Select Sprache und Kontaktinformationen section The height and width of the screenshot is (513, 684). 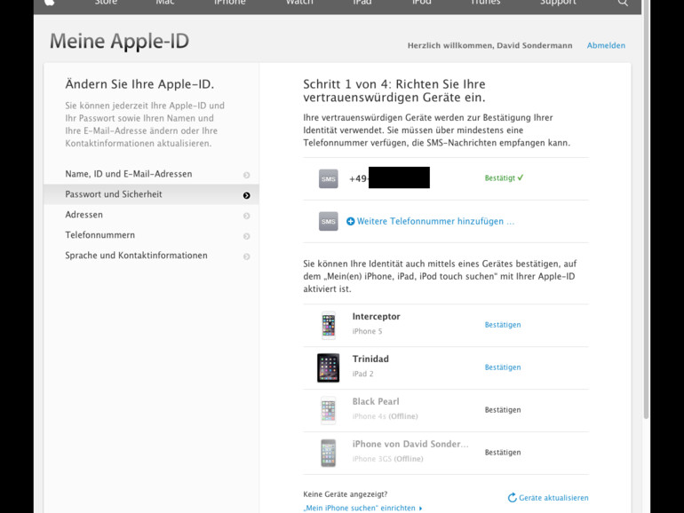151,256
